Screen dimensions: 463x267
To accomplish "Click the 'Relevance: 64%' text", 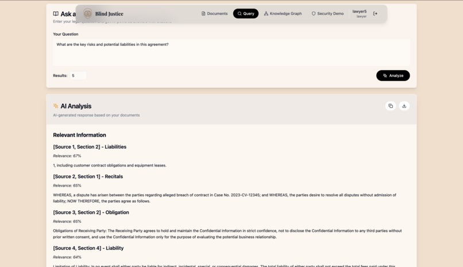I will pos(67,257).
